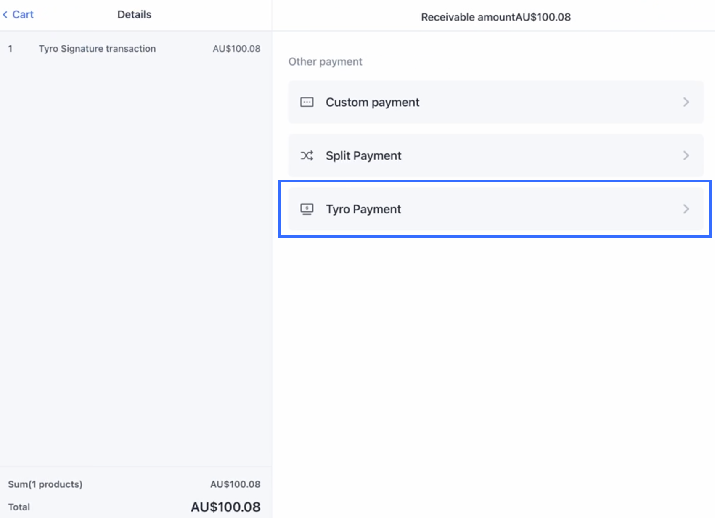715x518 pixels.
Task: Click the bold Total amount AU$100.08
Action: pyautogui.click(x=225, y=507)
